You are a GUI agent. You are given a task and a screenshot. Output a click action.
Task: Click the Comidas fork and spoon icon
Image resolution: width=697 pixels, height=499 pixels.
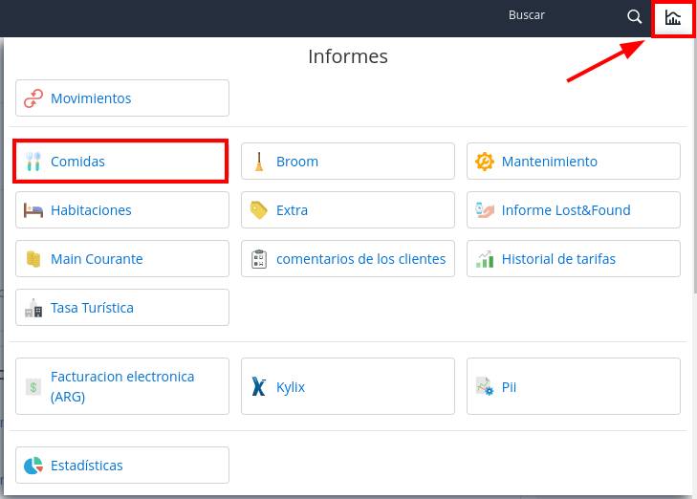click(x=33, y=162)
